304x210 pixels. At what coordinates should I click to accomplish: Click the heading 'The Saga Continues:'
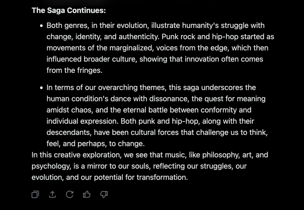tap(69, 10)
